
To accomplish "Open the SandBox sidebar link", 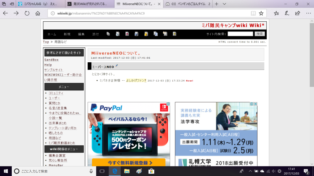I will 52,60.
